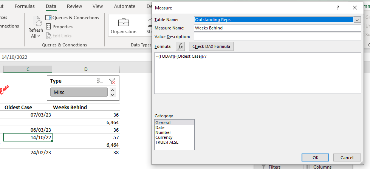Expand the Table Name dropdown
Screen dimensions: 370x169
[x=357, y=20]
